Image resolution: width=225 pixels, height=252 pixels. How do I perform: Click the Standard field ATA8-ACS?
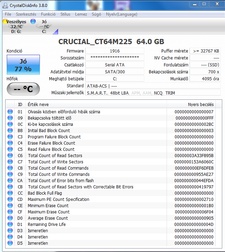pos(153,86)
